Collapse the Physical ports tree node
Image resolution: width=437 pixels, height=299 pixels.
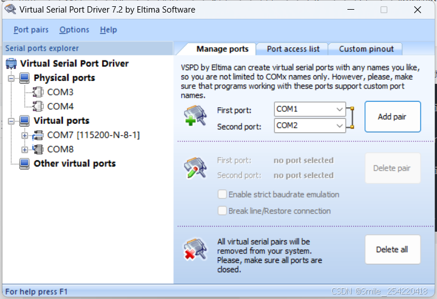[x=11, y=78]
